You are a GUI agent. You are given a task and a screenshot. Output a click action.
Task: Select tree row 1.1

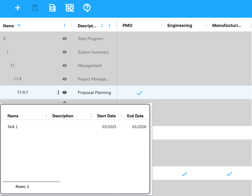pos(12,65)
